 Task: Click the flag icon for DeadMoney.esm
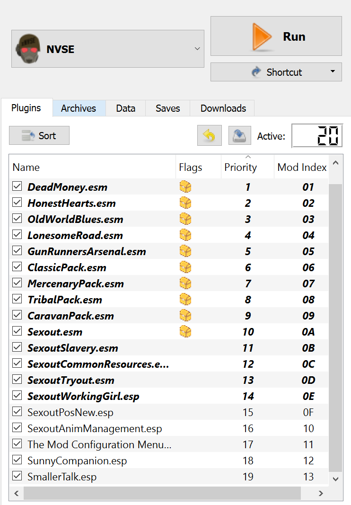pyautogui.click(x=185, y=187)
